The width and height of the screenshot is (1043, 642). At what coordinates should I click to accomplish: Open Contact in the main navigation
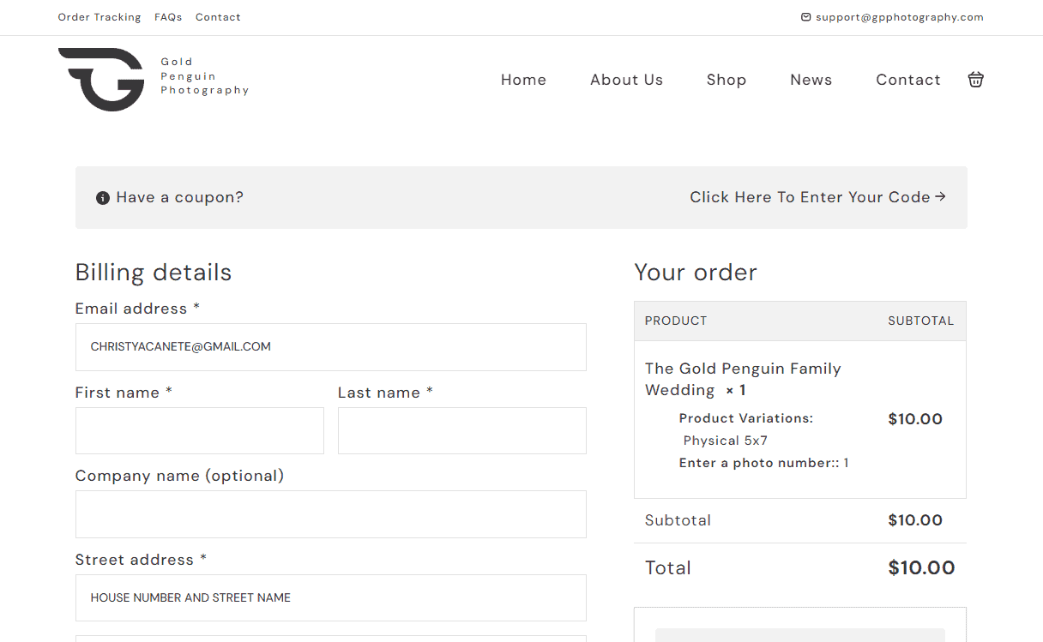tap(907, 80)
